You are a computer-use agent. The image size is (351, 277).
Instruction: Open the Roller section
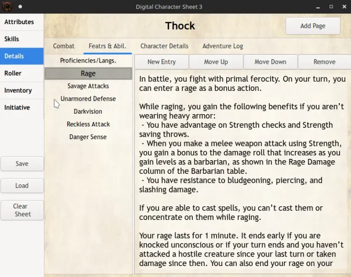tap(22, 73)
